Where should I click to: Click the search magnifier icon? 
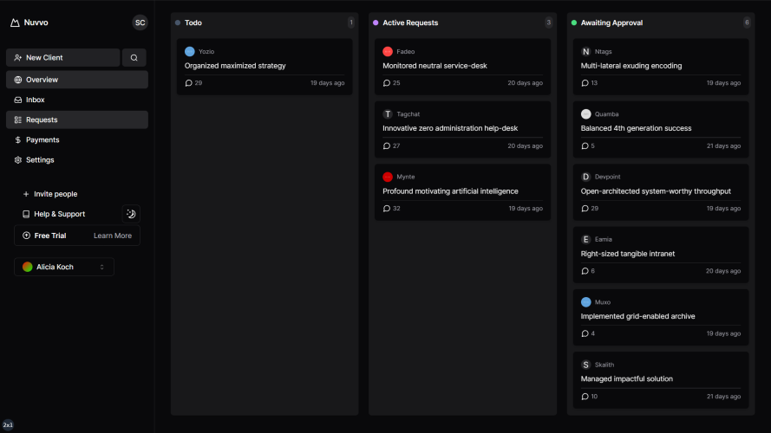tap(134, 57)
